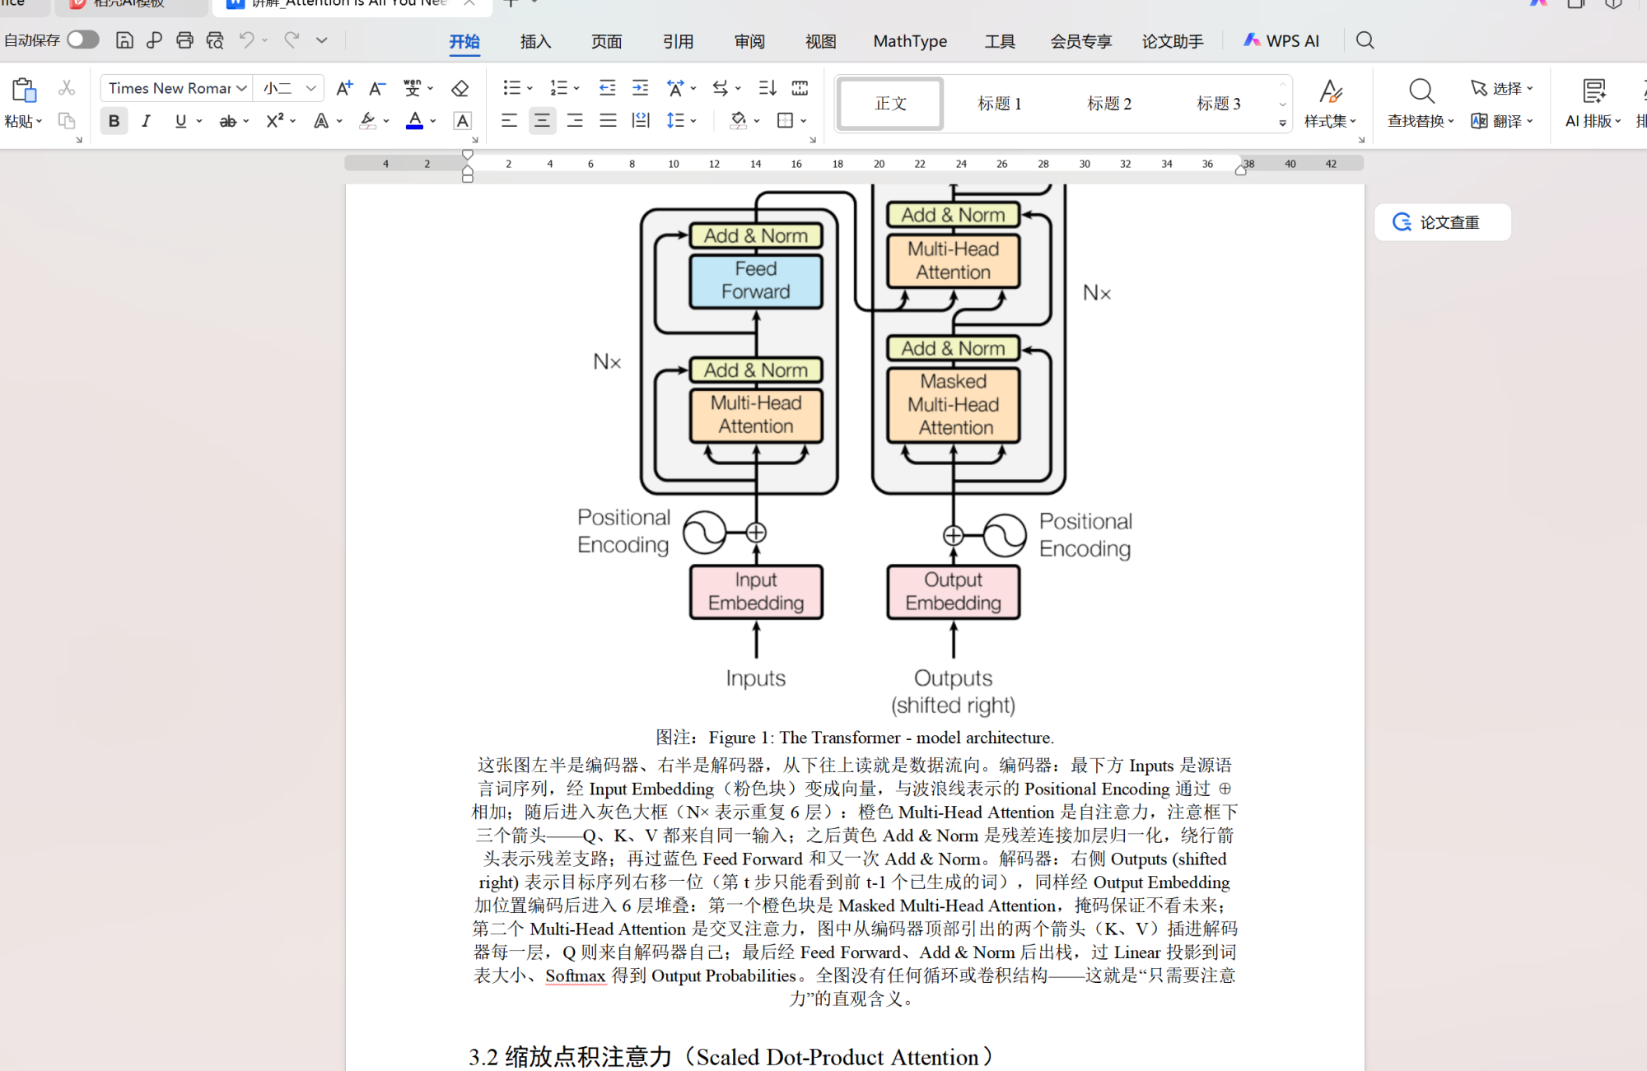
Task: Open the 审阅 ribbon tab
Action: pyautogui.click(x=749, y=41)
